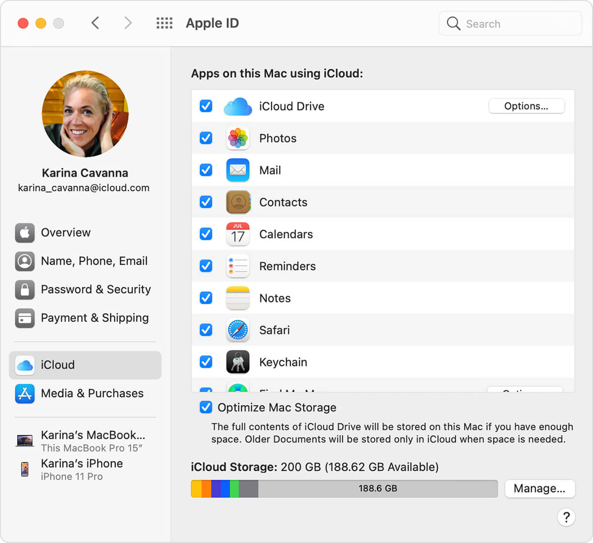
Task: Open iCloud Drive Options
Action: click(x=526, y=106)
